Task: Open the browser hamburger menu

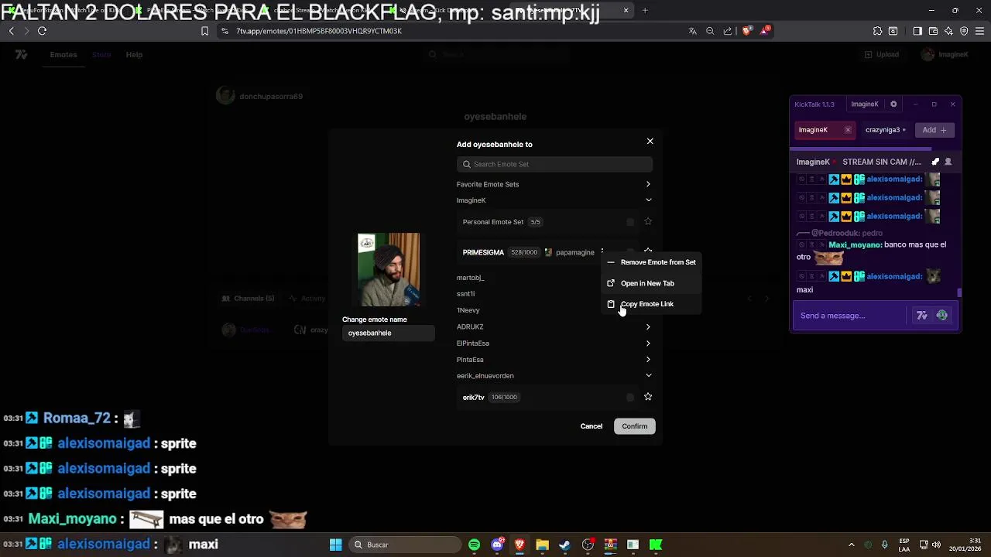Action: point(980,31)
